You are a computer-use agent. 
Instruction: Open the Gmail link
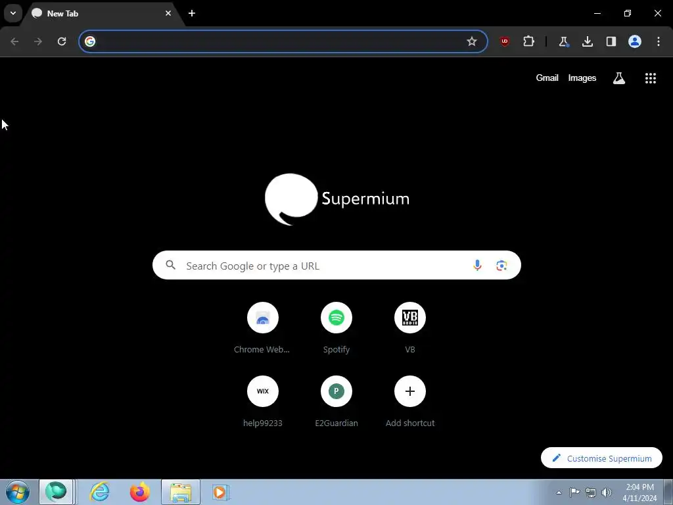547,78
